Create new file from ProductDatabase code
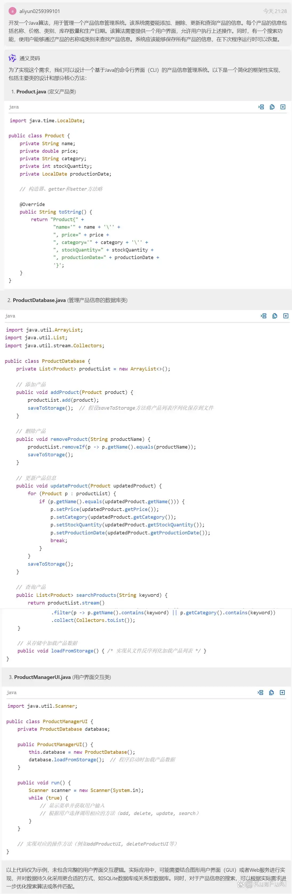Image resolution: width=292 pixels, height=894 pixels. [286, 316]
